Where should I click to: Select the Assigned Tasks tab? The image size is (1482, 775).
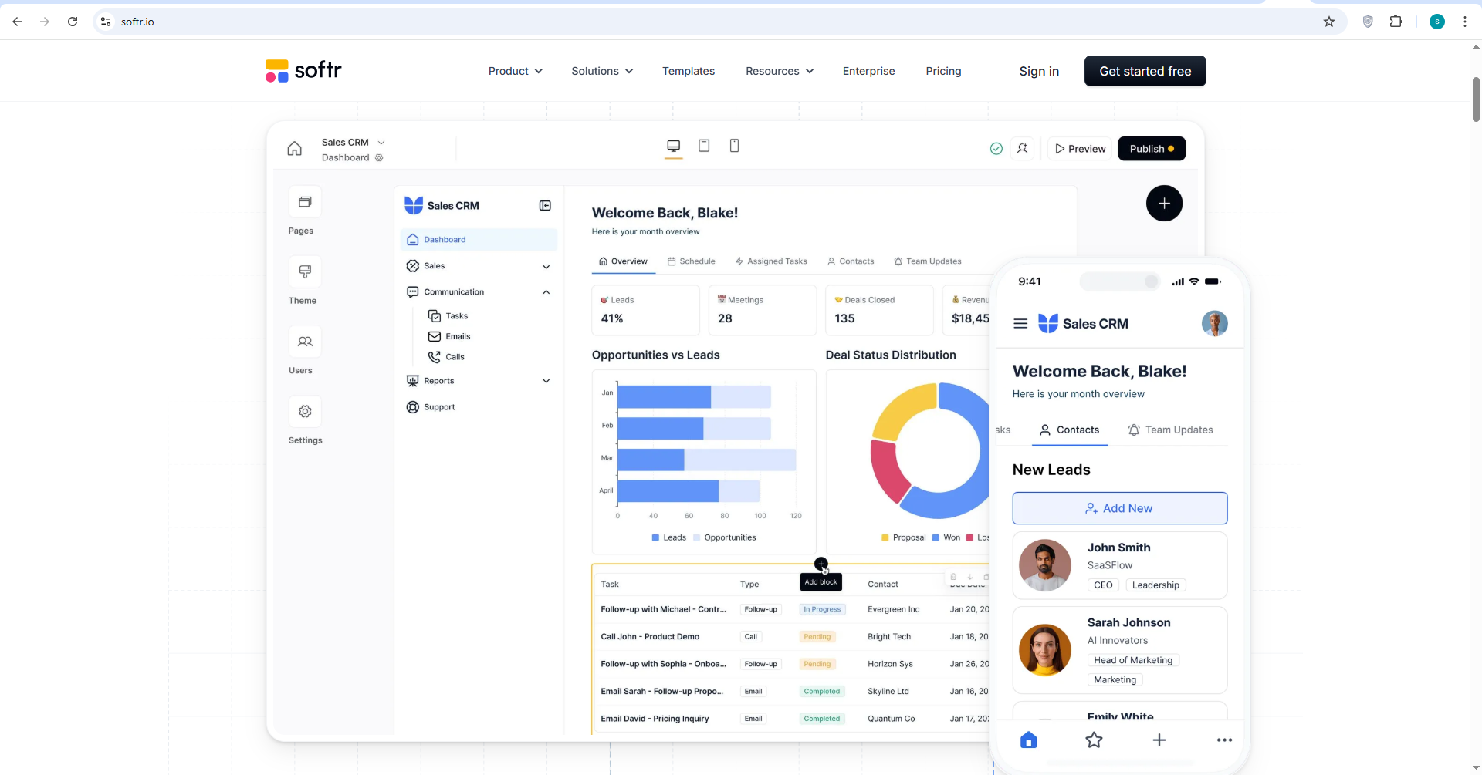point(771,261)
